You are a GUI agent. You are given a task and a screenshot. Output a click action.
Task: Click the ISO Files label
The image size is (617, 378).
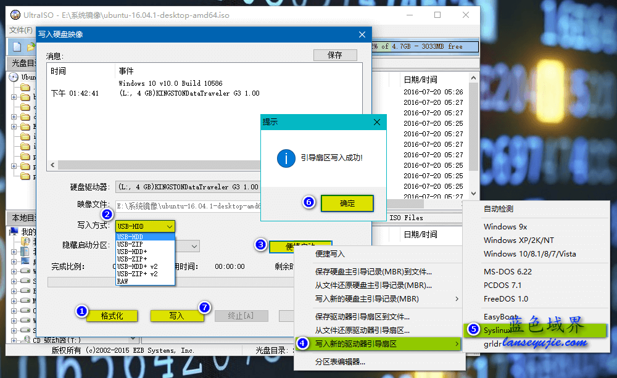pyautogui.click(x=406, y=218)
